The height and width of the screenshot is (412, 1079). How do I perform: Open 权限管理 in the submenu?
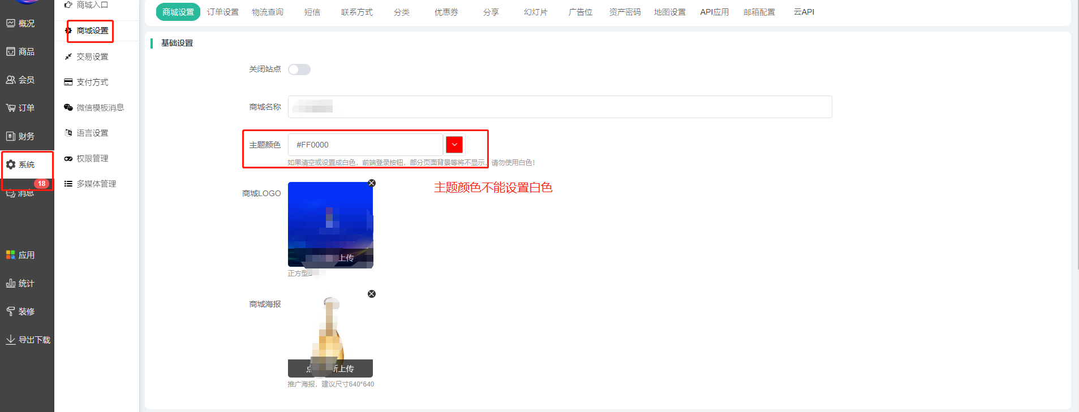tap(92, 158)
